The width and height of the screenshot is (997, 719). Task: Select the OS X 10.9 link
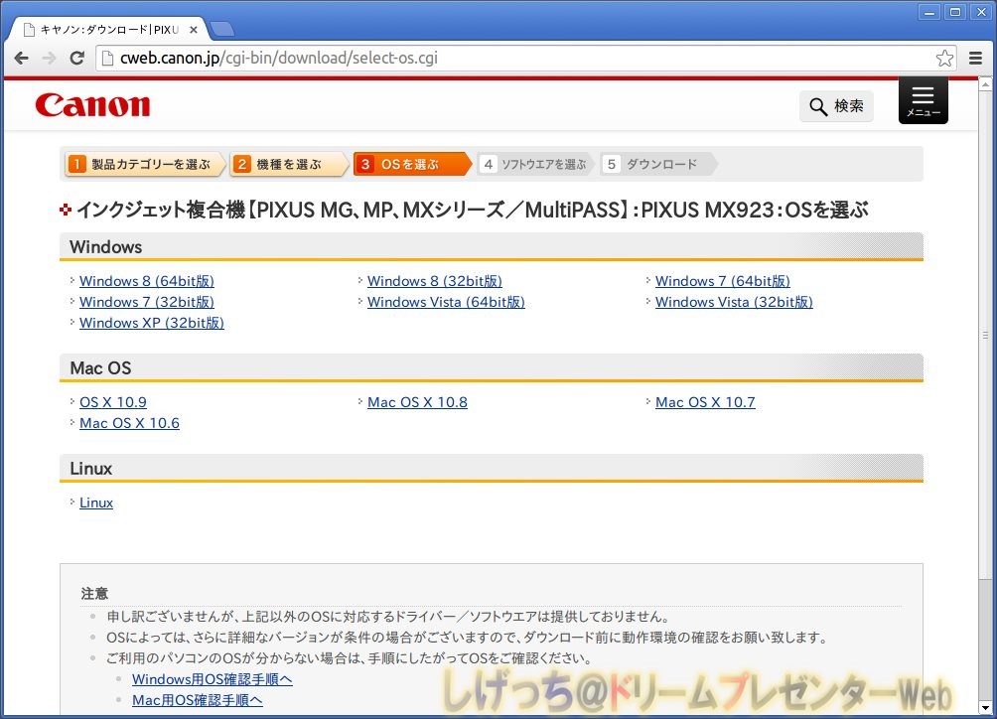point(113,402)
